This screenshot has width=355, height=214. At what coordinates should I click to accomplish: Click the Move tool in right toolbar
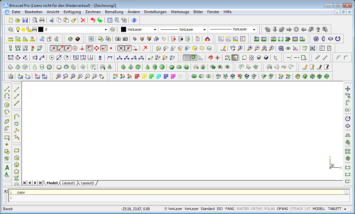click(348, 89)
